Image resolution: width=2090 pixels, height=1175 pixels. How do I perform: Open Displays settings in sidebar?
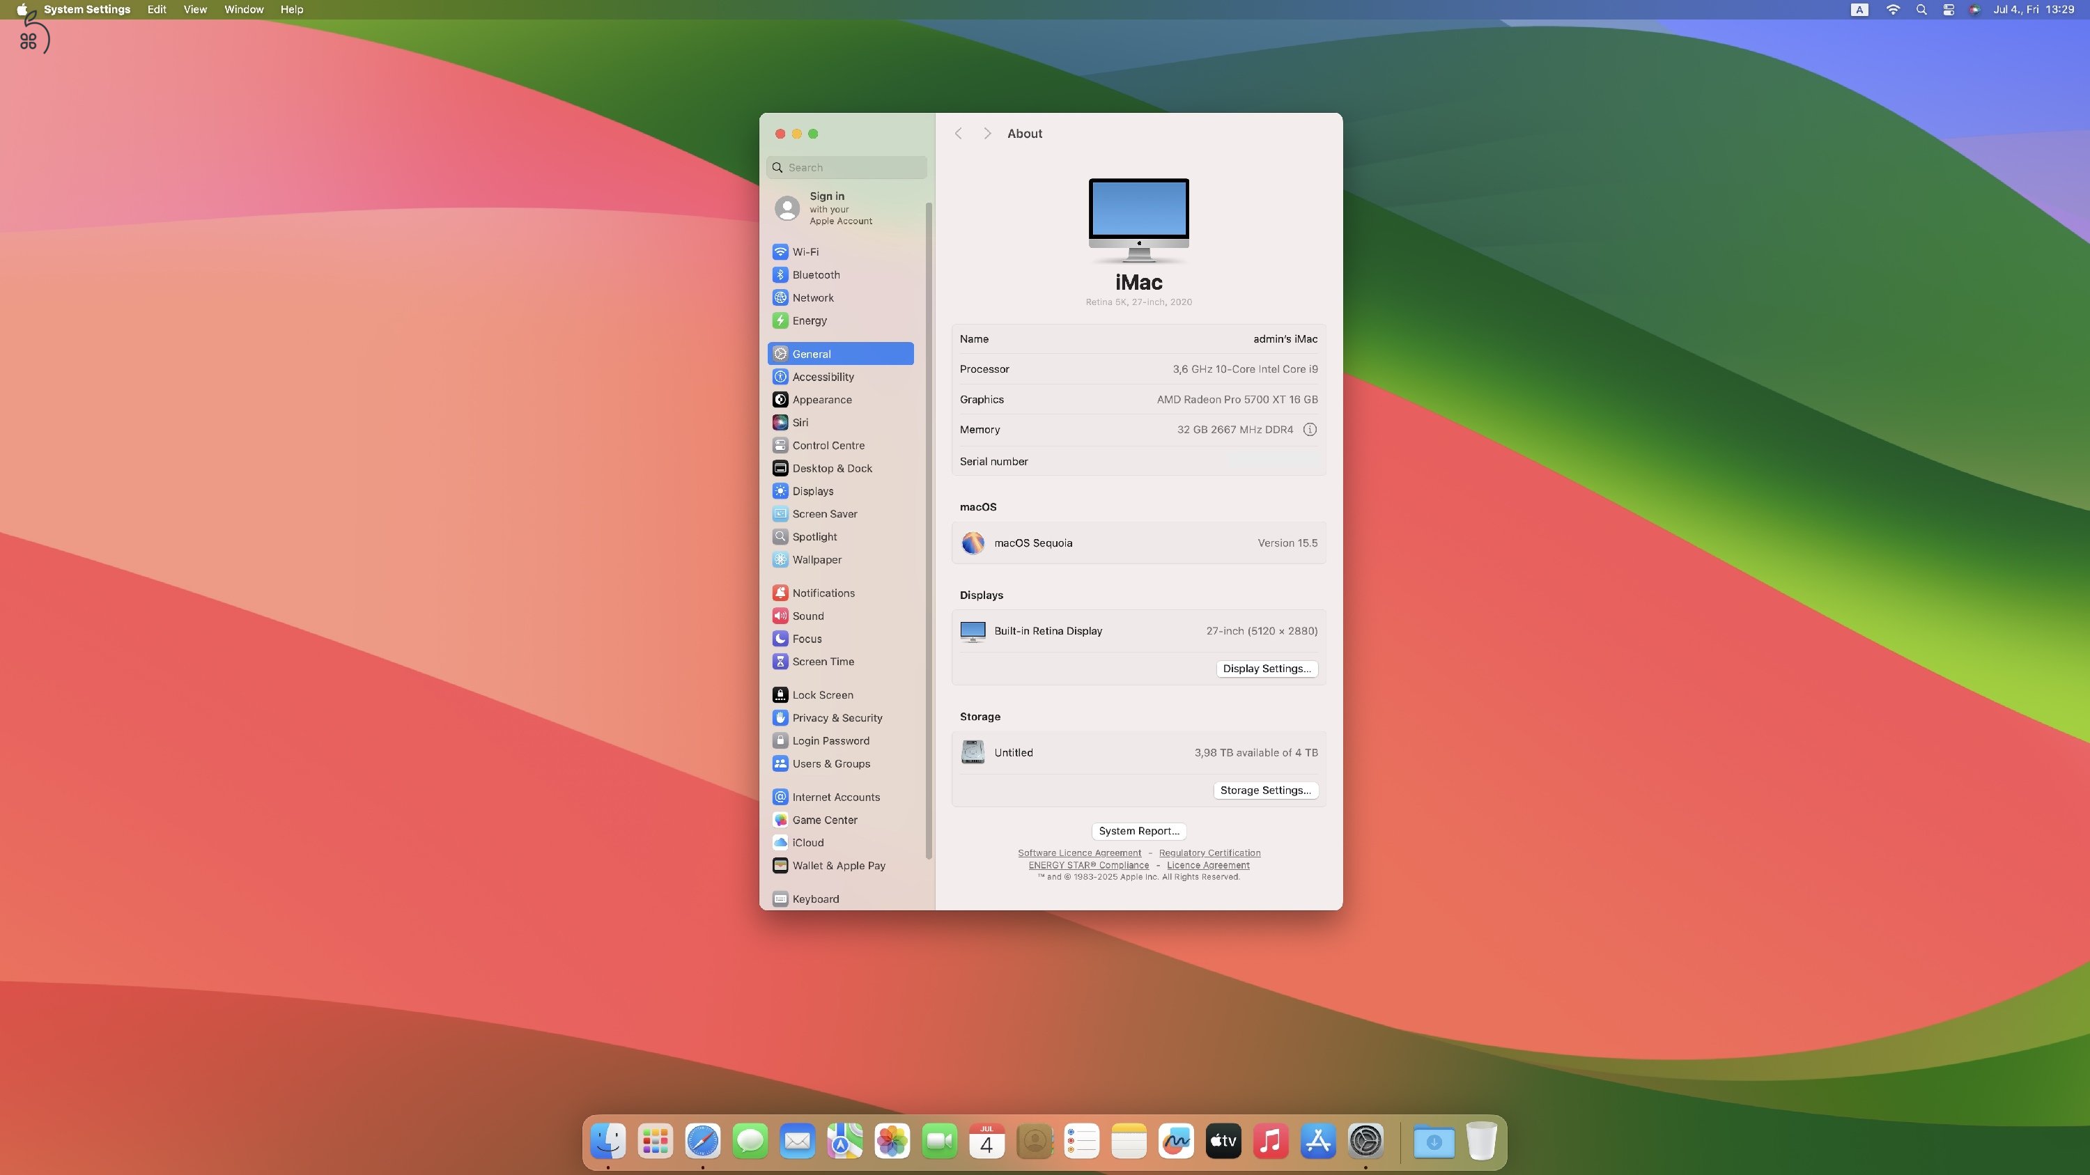point(839,492)
